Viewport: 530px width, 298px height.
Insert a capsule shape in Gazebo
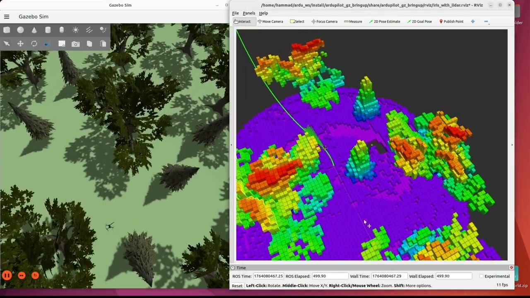click(x=62, y=30)
